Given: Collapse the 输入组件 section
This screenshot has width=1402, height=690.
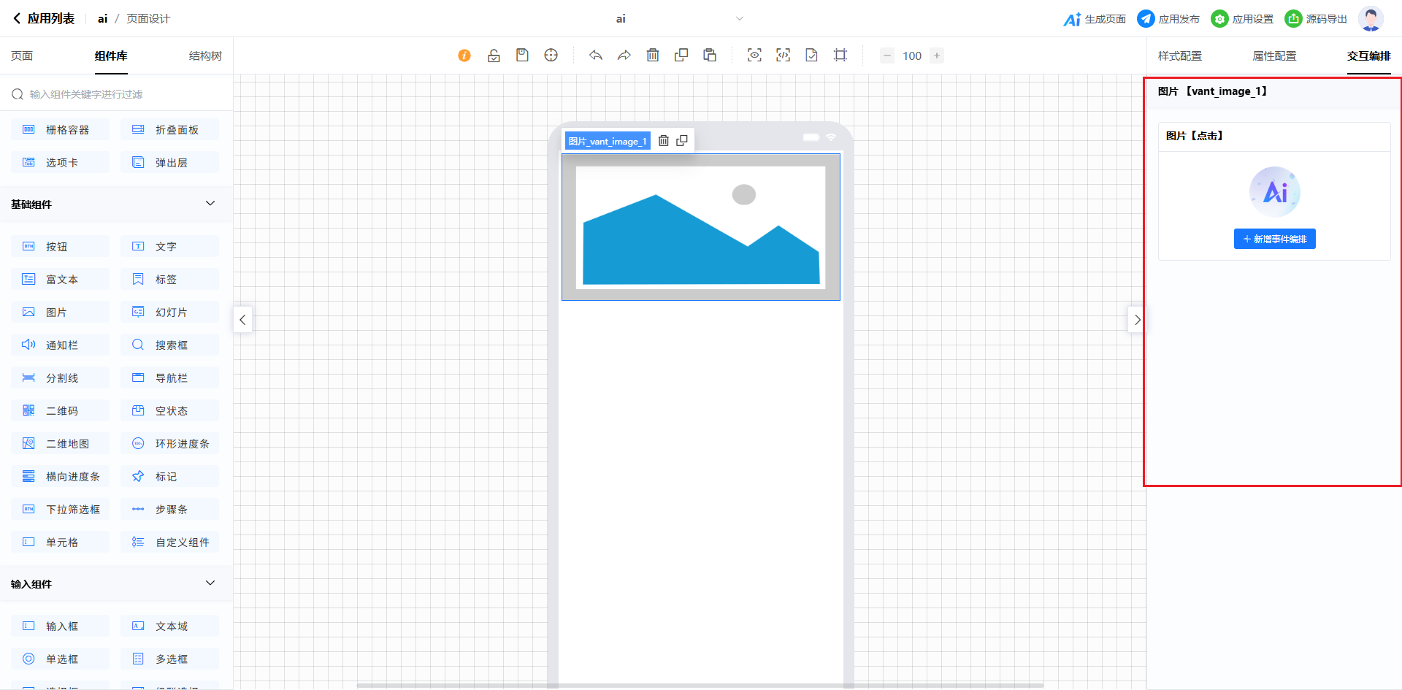Looking at the screenshot, I should pyautogui.click(x=210, y=583).
